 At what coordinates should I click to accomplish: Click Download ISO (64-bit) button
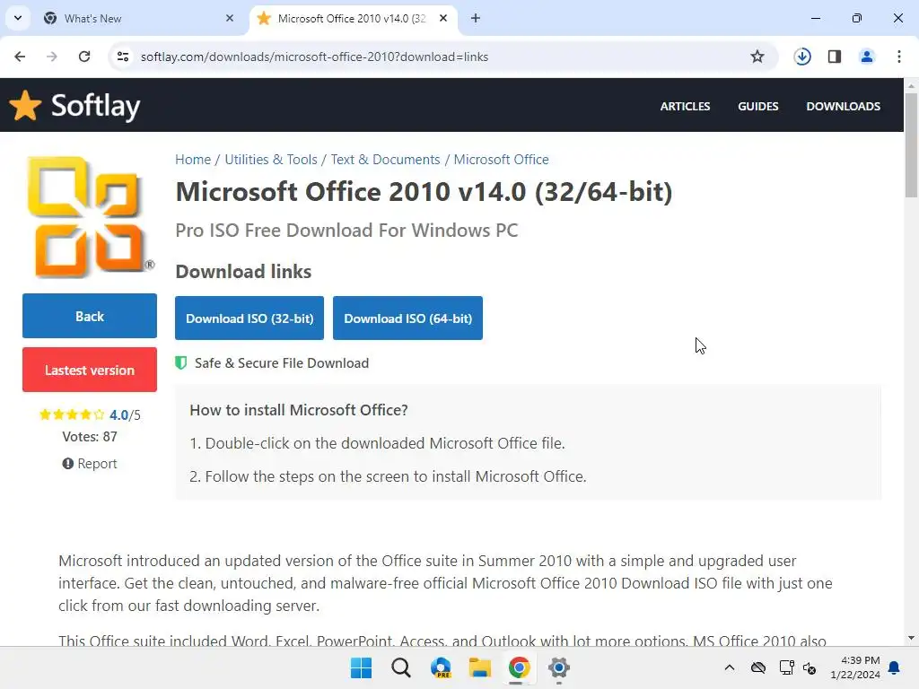(408, 318)
